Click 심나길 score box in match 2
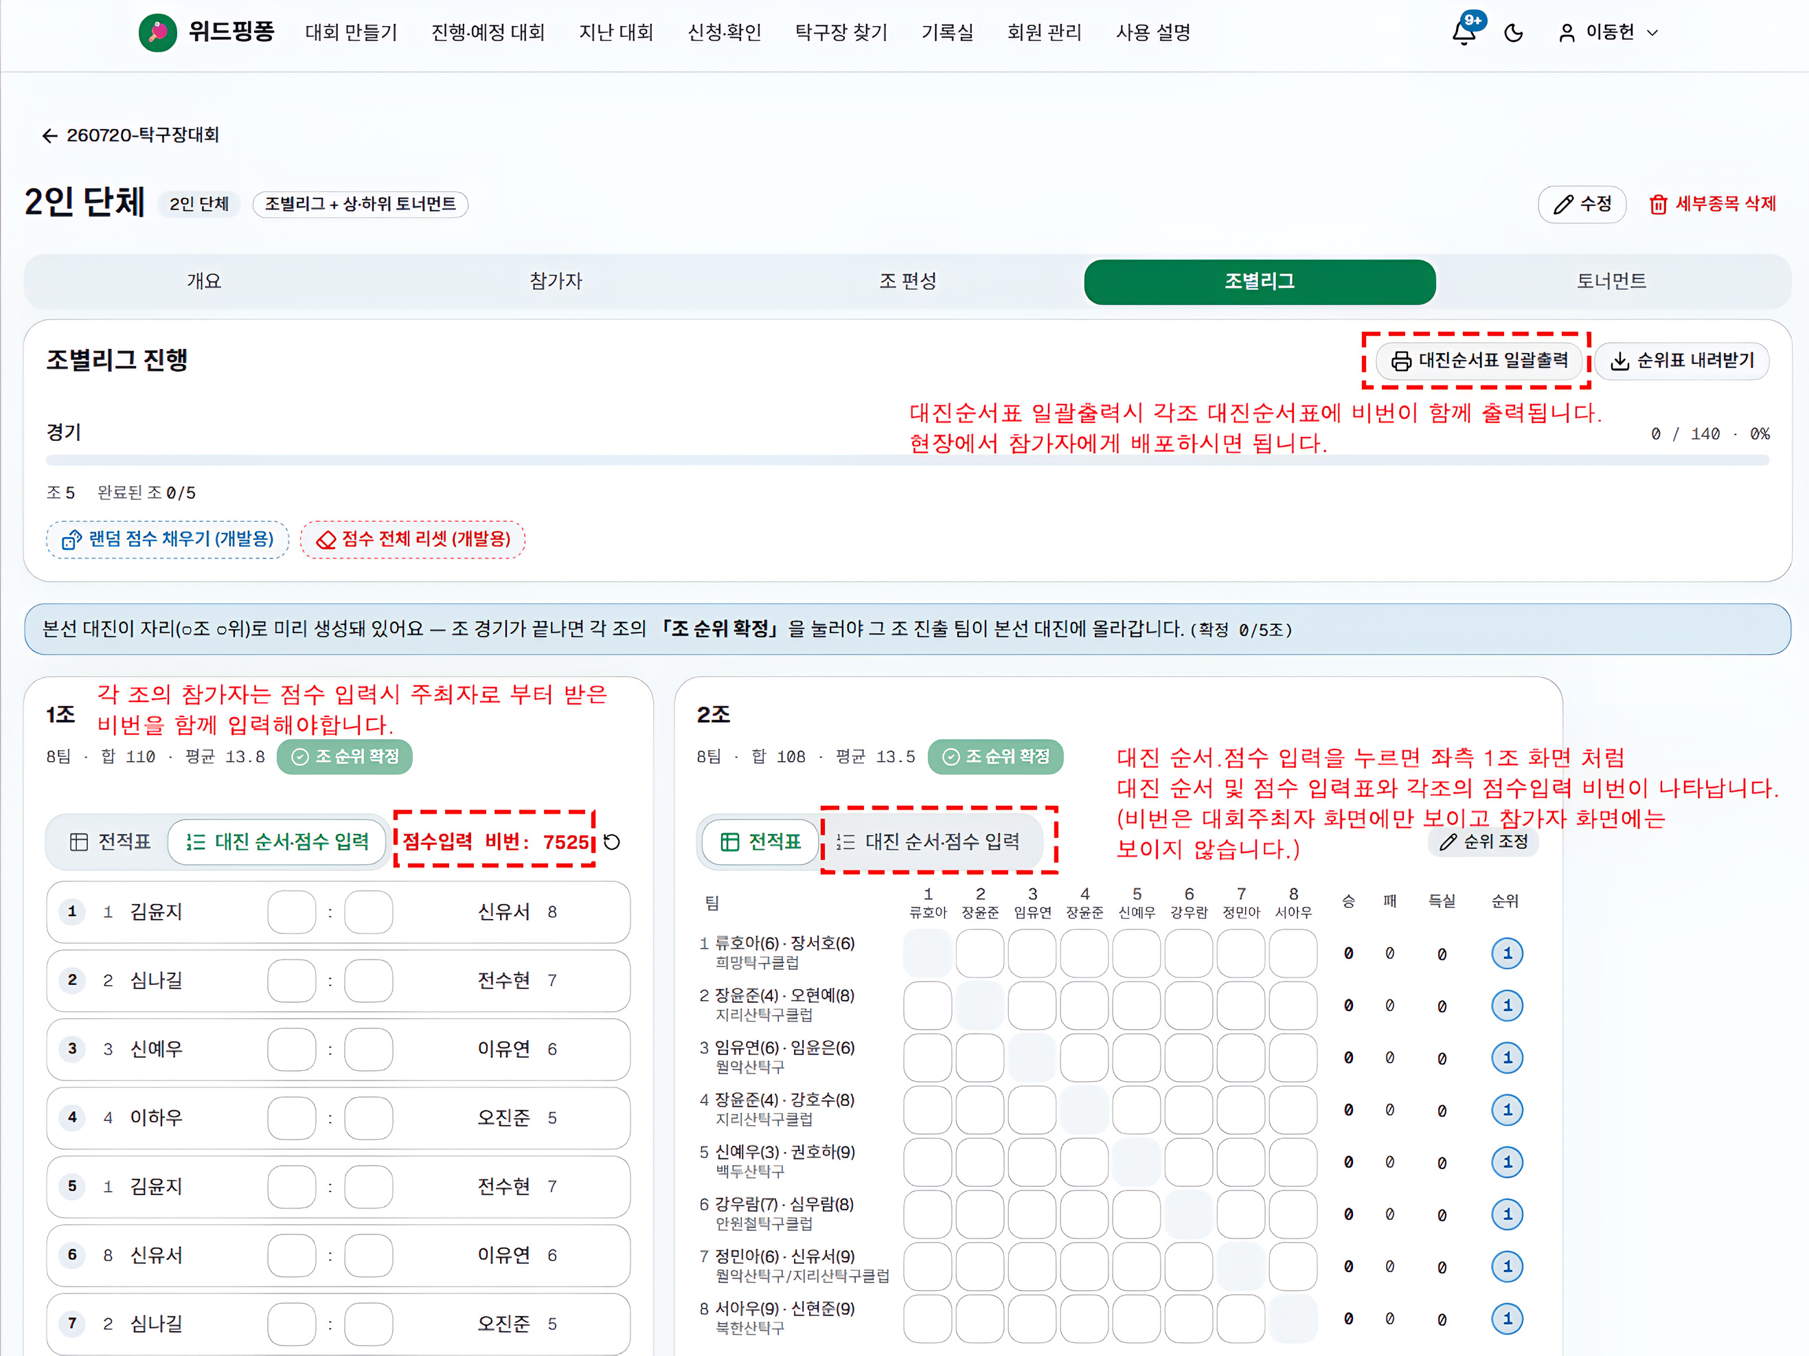The height and width of the screenshot is (1356, 1809). 291,981
